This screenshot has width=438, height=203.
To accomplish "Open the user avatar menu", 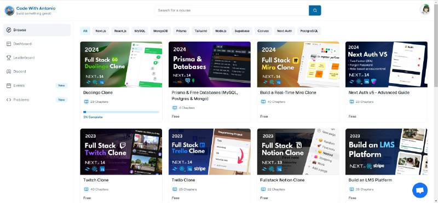I will [425, 9].
